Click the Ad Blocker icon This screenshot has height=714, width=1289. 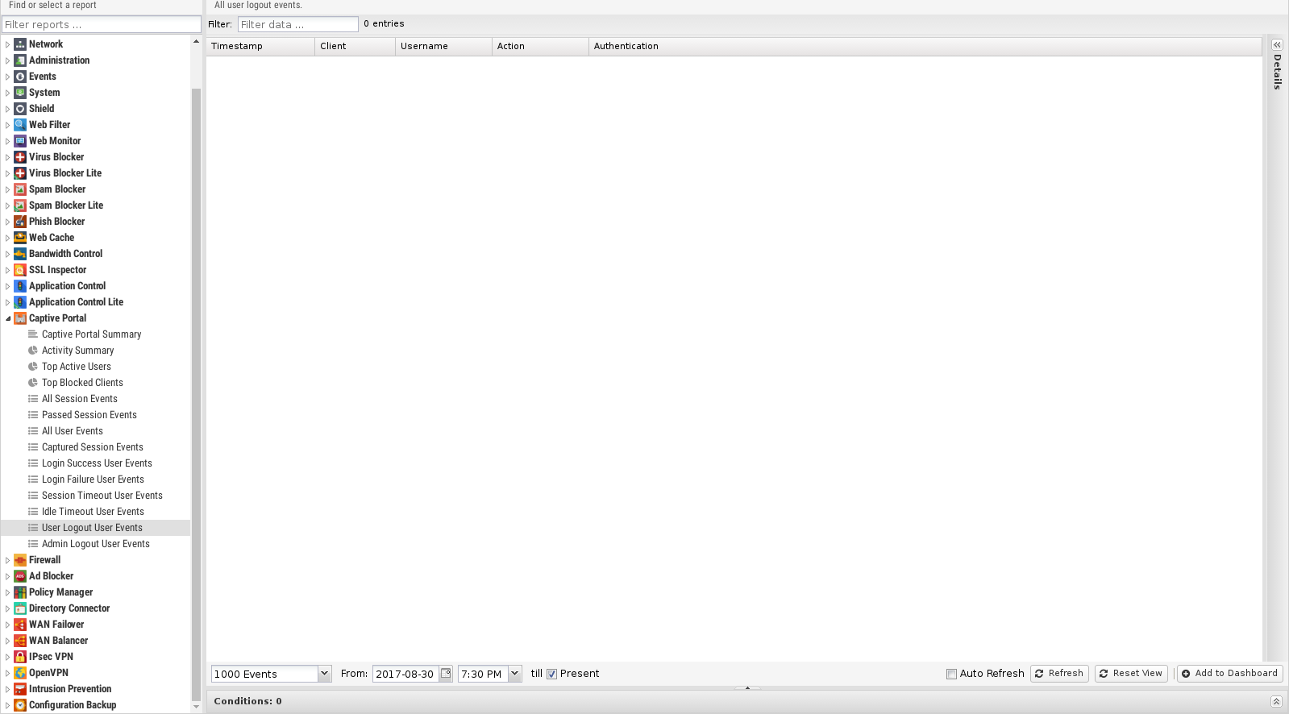[20, 576]
